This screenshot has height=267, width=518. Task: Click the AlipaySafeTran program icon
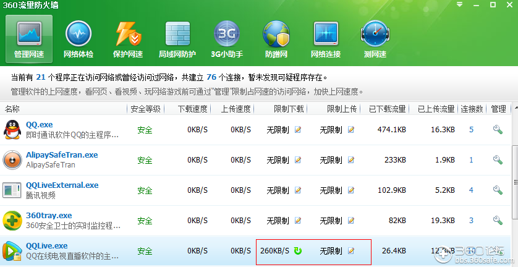click(12, 160)
